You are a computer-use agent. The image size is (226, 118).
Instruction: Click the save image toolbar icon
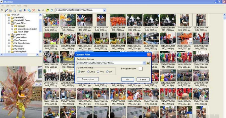10,10
